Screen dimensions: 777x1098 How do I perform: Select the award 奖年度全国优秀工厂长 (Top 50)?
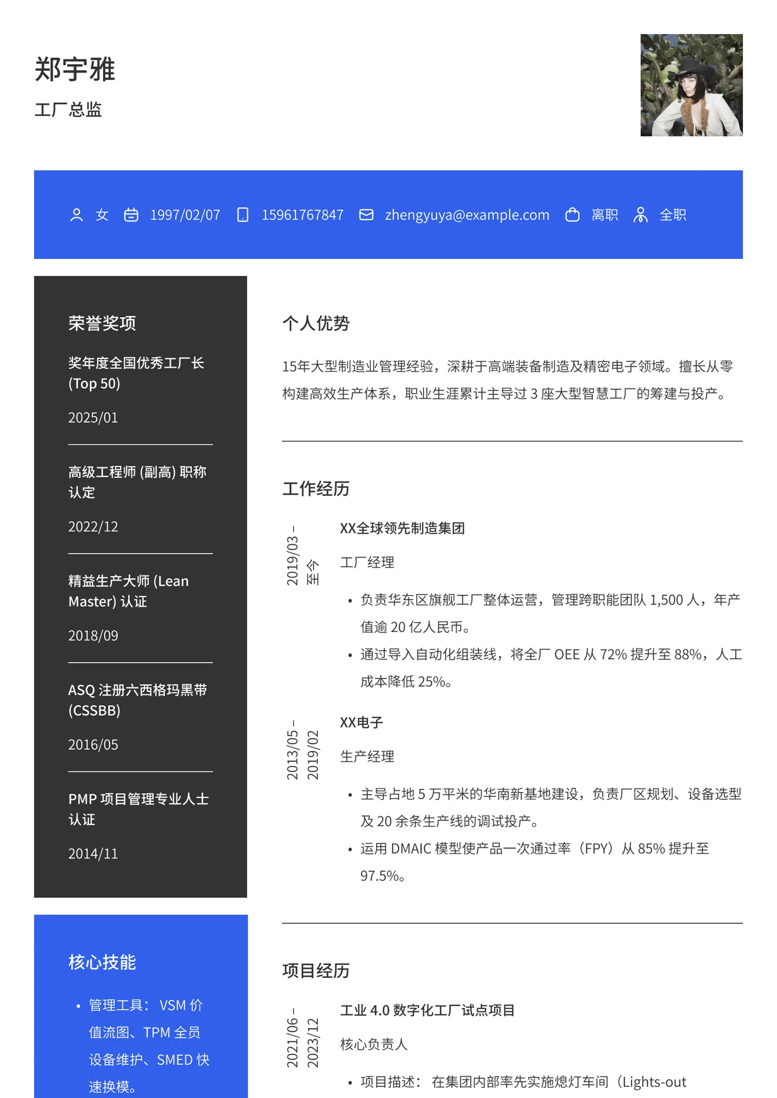point(137,373)
